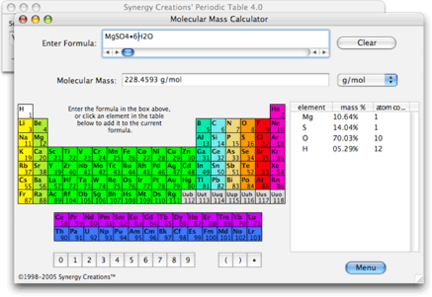This screenshot has height=297, width=432.
Task: Click the Iron (Fe) element cell
Action: click(x=129, y=154)
